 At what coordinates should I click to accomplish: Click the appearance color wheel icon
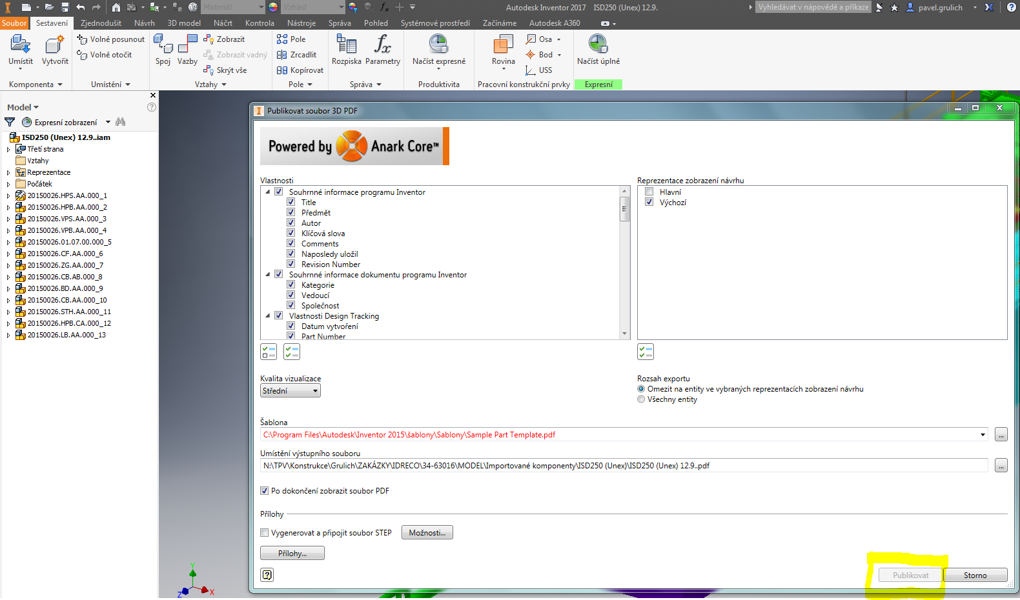[273, 7]
